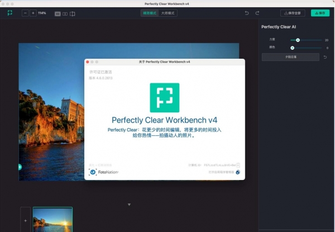Click the 保存全部 (save all) button
This screenshot has height=232, width=335.
click(x=293, y=13)
